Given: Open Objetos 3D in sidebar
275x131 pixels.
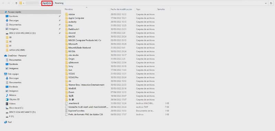Looking at the screenshot, I should coord(14,99).
